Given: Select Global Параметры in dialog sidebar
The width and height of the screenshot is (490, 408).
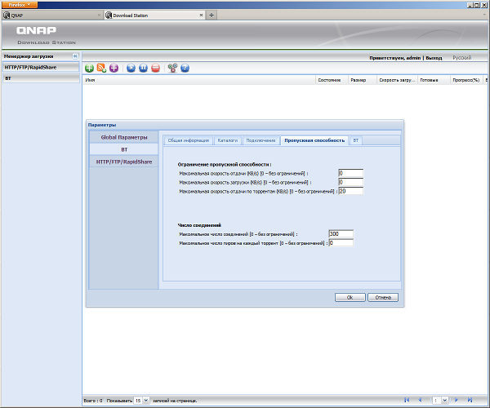Looking at the screenshot, I should [x=124, y=137].
